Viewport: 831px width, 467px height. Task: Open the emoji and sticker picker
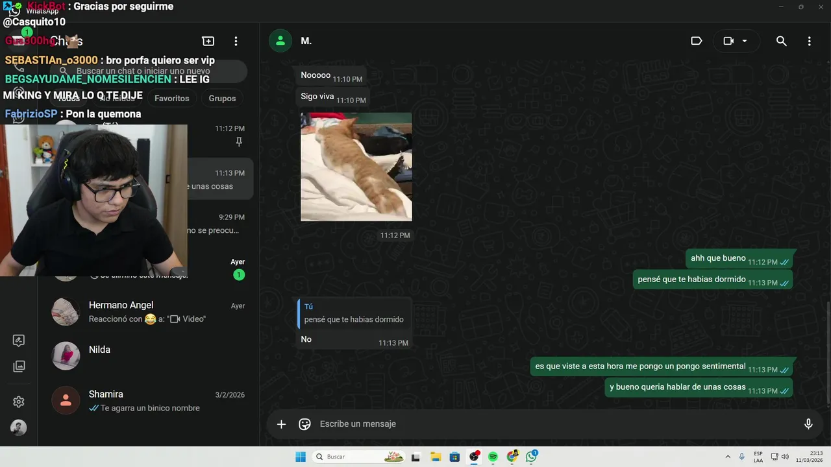[x=304, y=424]
